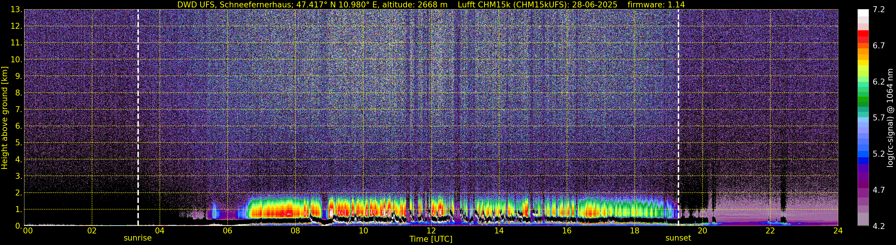Image resolution: width=896 pixels, height=245 pixels.
Task: Click the white dashed sunset marker line
Action: point(678,118)
